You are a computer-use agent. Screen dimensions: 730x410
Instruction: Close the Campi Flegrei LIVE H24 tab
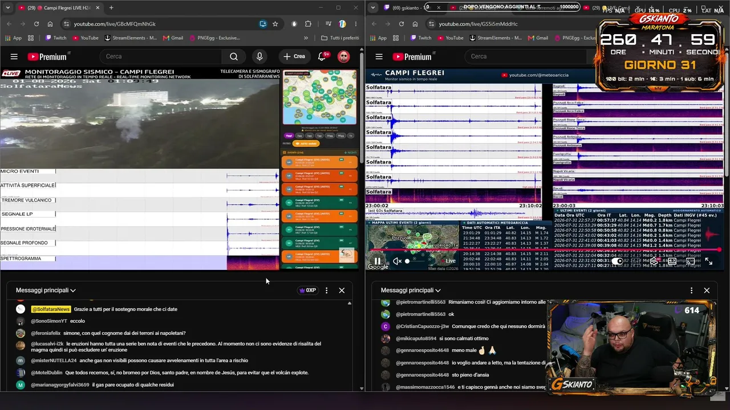tap(98, 8)
